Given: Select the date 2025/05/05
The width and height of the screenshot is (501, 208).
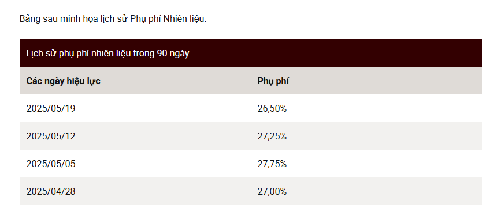Looking at the screenshot, I should pos(51,164).
